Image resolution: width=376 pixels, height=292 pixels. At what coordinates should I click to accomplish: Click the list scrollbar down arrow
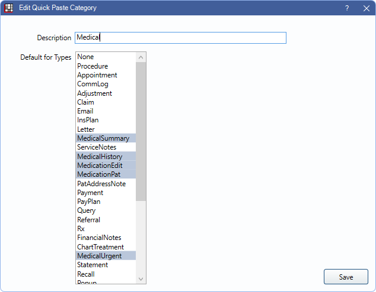click(x=141, y=279)
